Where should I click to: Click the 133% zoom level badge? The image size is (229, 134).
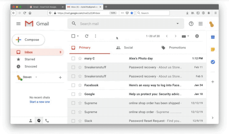pyautogui.click(x=113, y=13)
